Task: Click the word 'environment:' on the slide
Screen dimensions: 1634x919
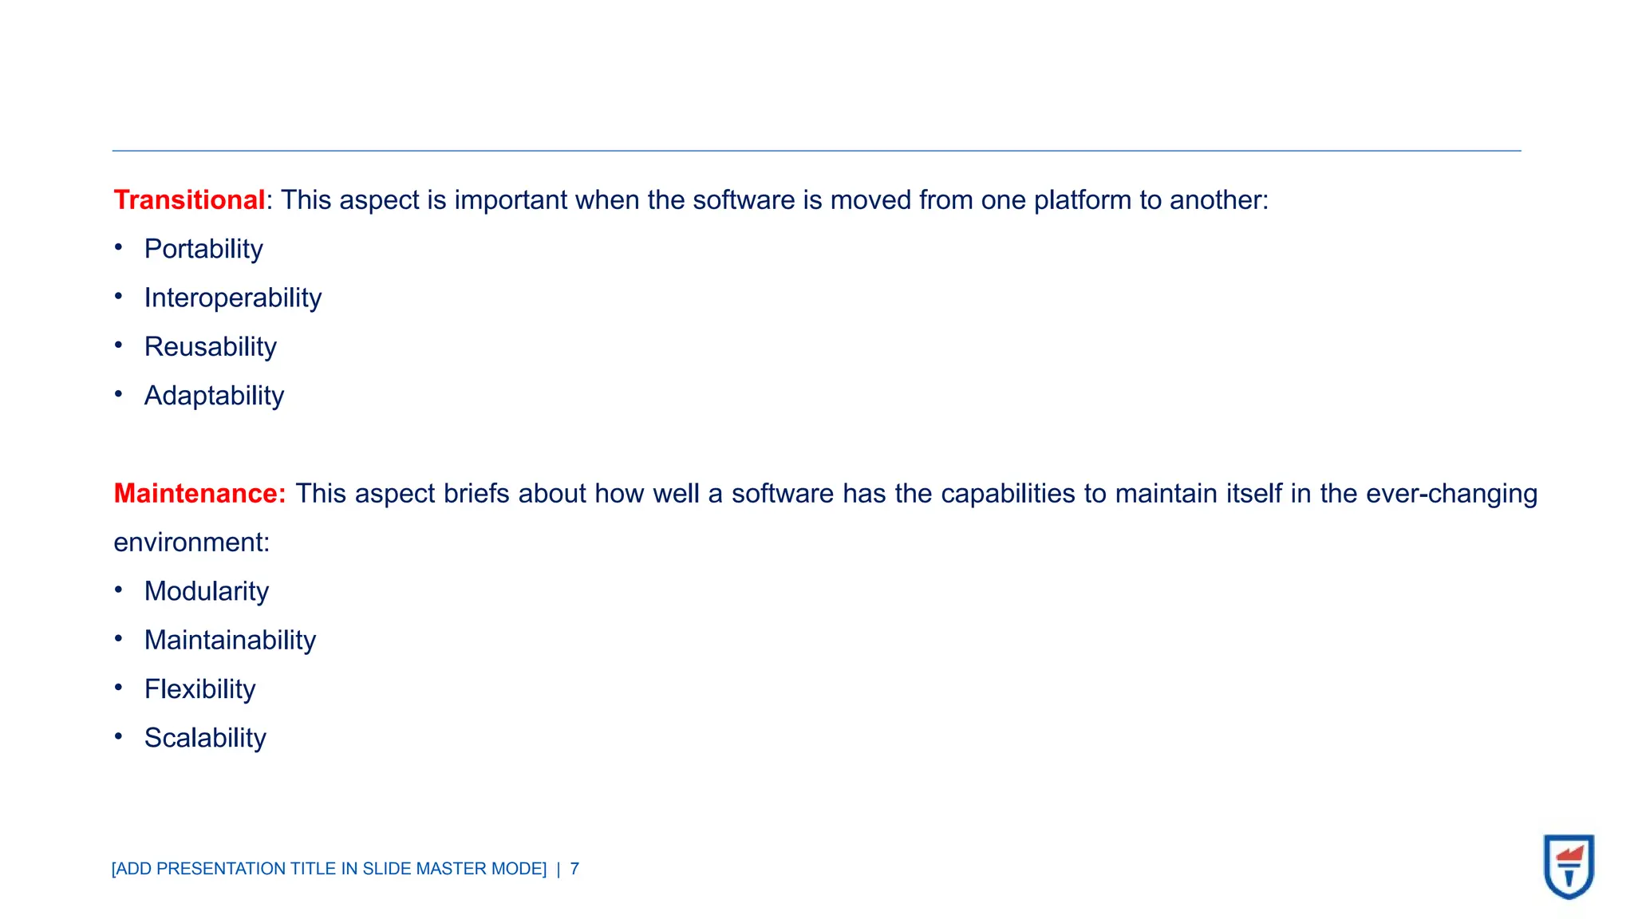Action: coord(191,542)
